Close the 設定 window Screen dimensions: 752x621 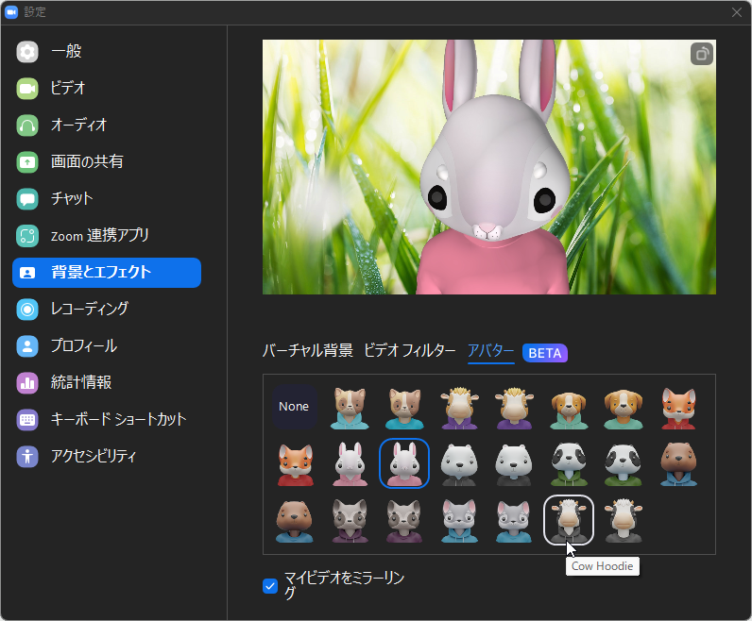click(x=737, y=12)
